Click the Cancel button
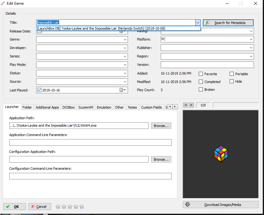This screenshot has height=215, width=264. pos(40,207)
